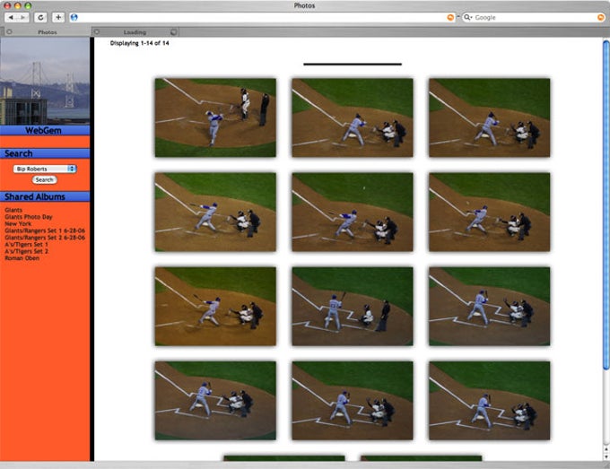Open the middle photo thumbnail in the top row

click(x=353, y=117)
